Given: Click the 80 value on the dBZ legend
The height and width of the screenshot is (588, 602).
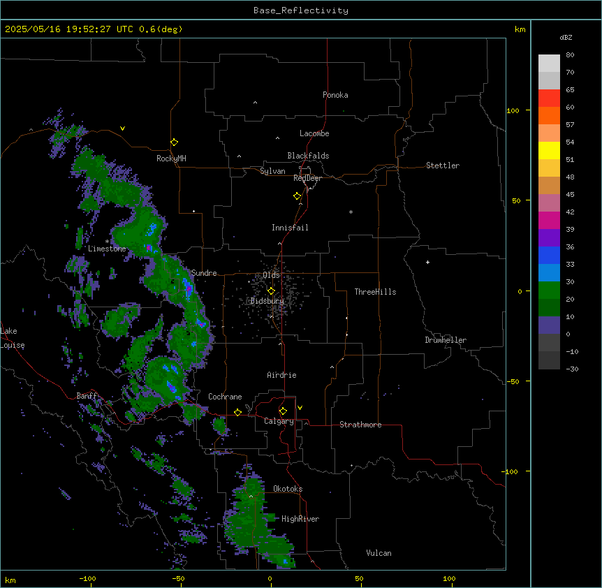Looking at the screenshot, I should coord(570,55).
